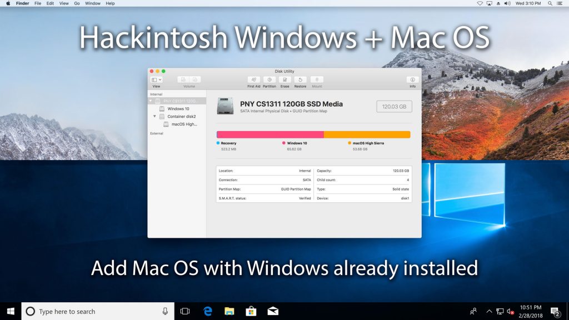569x320 pixels.
Task: Show hidden icons chevron in the Windows tray
Action: point(489,311)
